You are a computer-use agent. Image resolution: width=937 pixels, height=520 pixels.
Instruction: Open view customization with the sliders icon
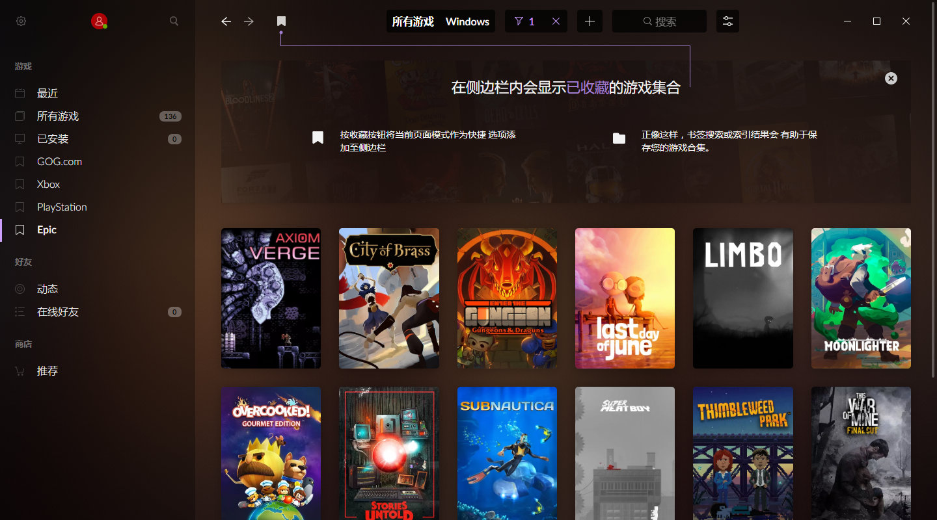pos(727,21)
